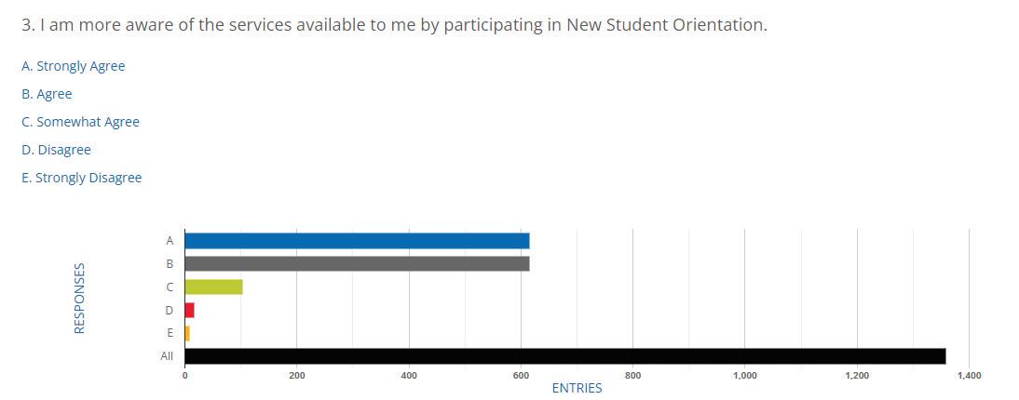This screenshot has height=400, width=1019.
Task: Click the '1,400' axis tick label
Action: (969, 376)
